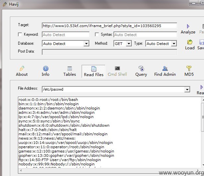
Task: Click the line starting with lp:x:4:7
Action: pos(56,117)
